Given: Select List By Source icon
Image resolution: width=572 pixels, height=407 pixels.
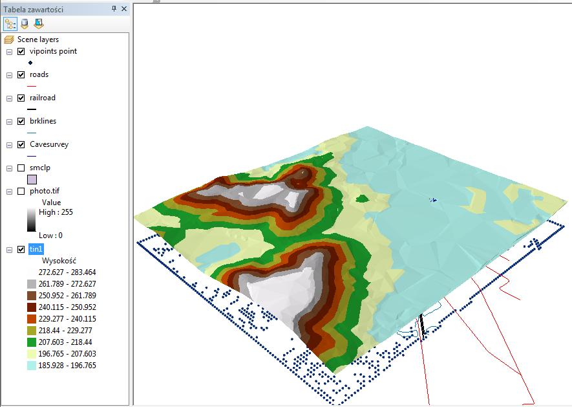Looking at the screenshot, I should click(25, 24).
